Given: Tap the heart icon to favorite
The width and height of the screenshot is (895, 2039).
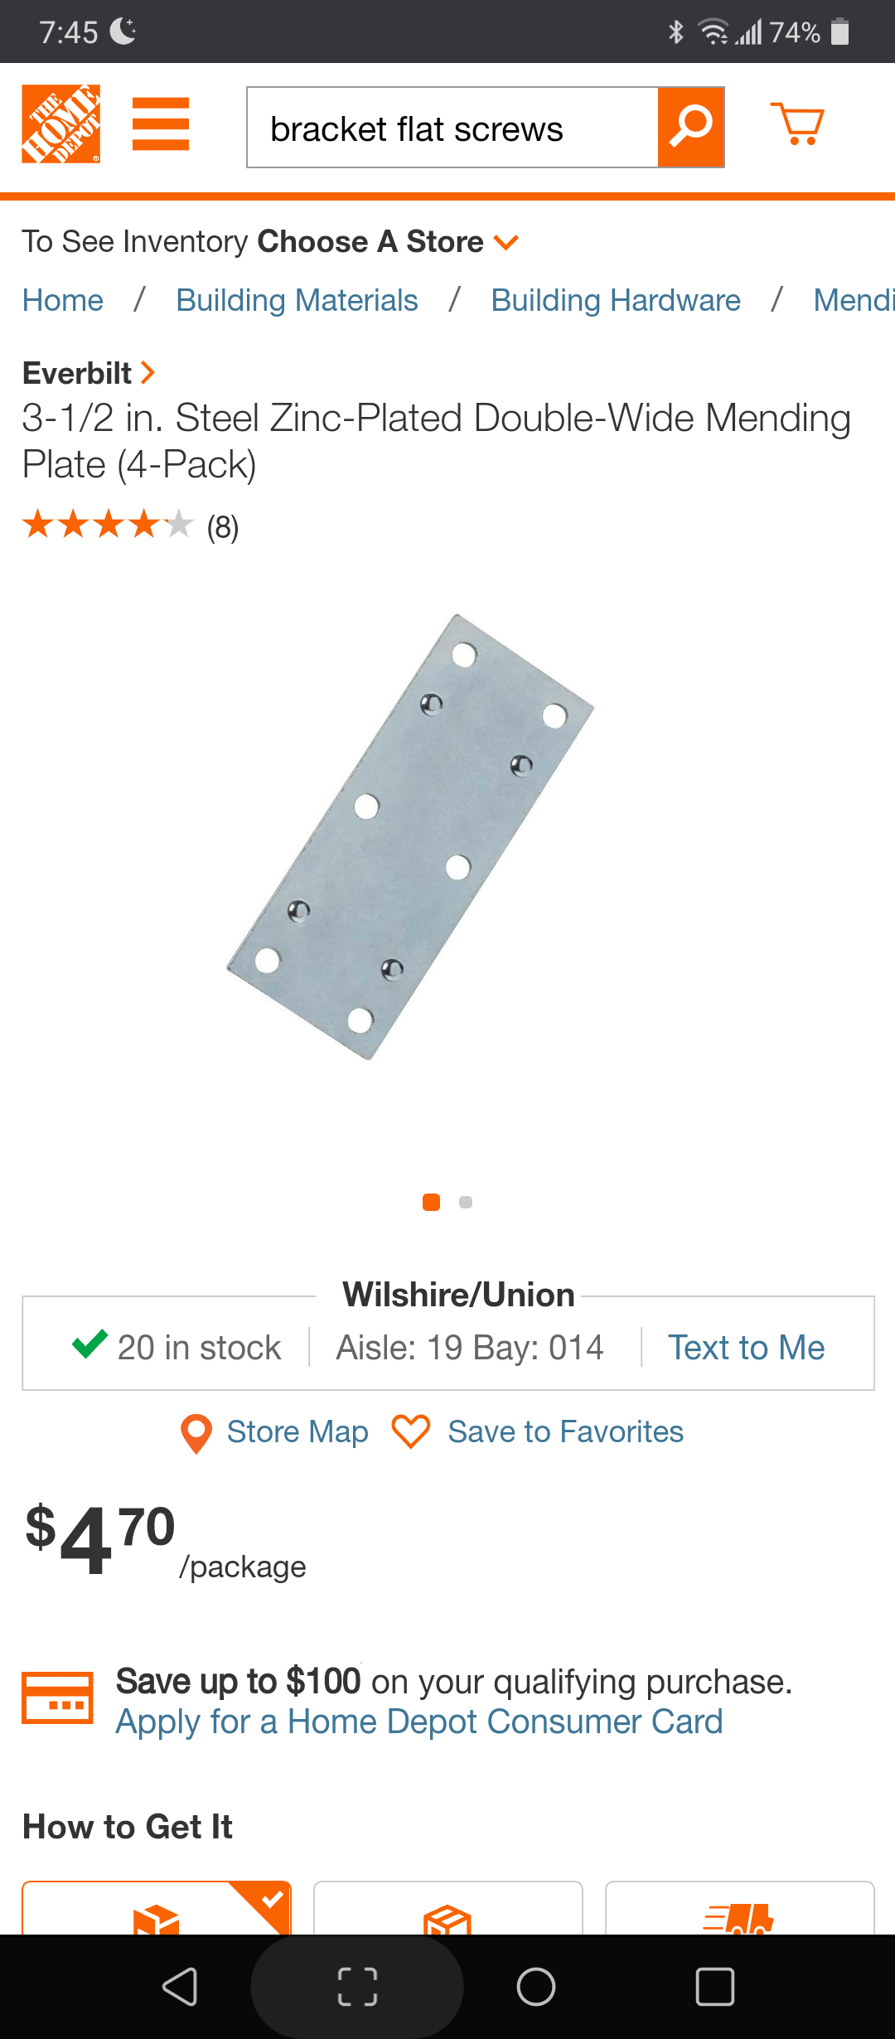Looking at the screenshot, I should [411, 1431].
